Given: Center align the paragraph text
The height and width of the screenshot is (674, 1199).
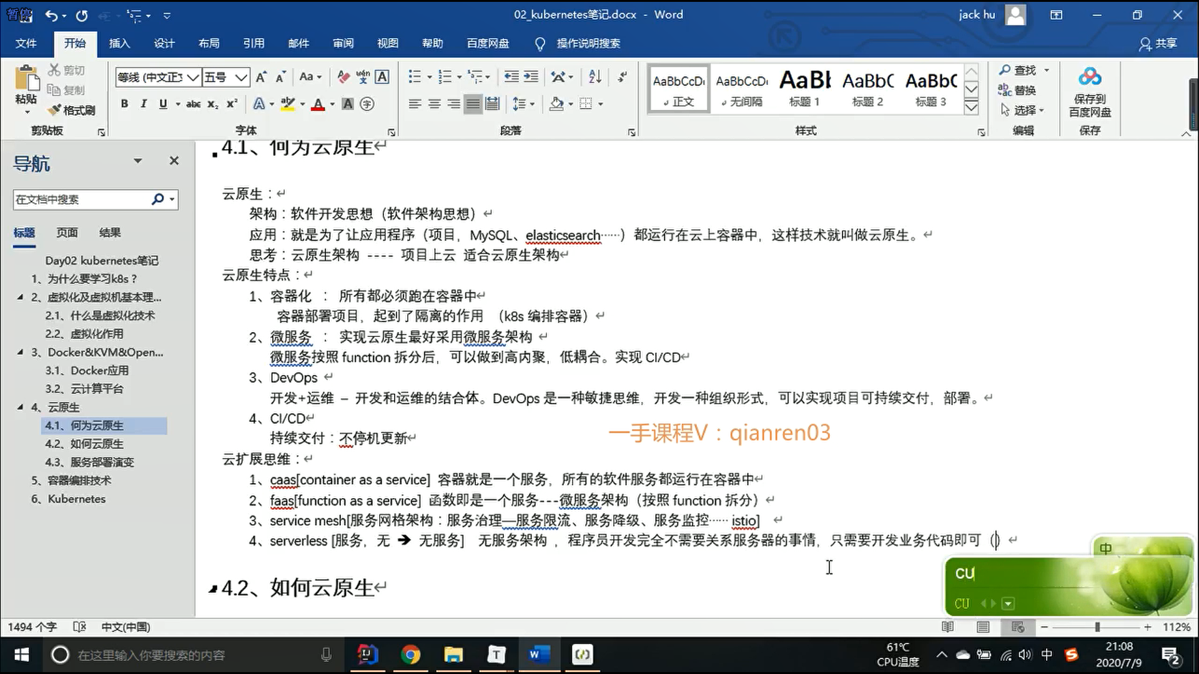Looking at the screenshot, I should coord(434,104).
